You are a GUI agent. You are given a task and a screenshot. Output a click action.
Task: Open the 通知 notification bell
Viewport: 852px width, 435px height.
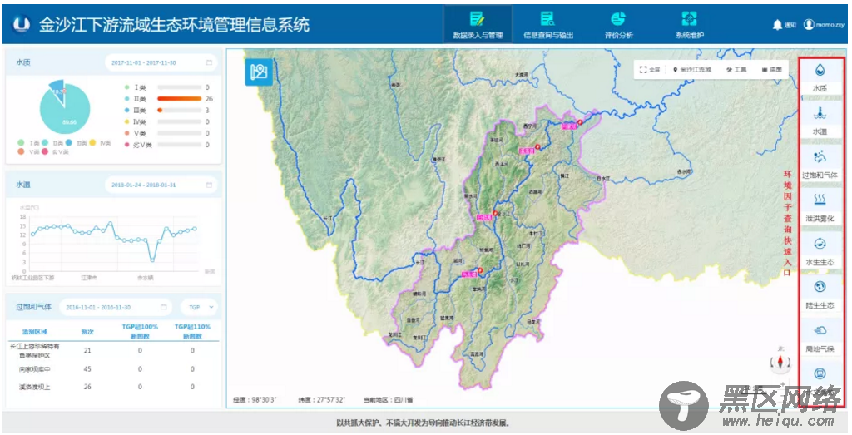[x=784, y=25]
